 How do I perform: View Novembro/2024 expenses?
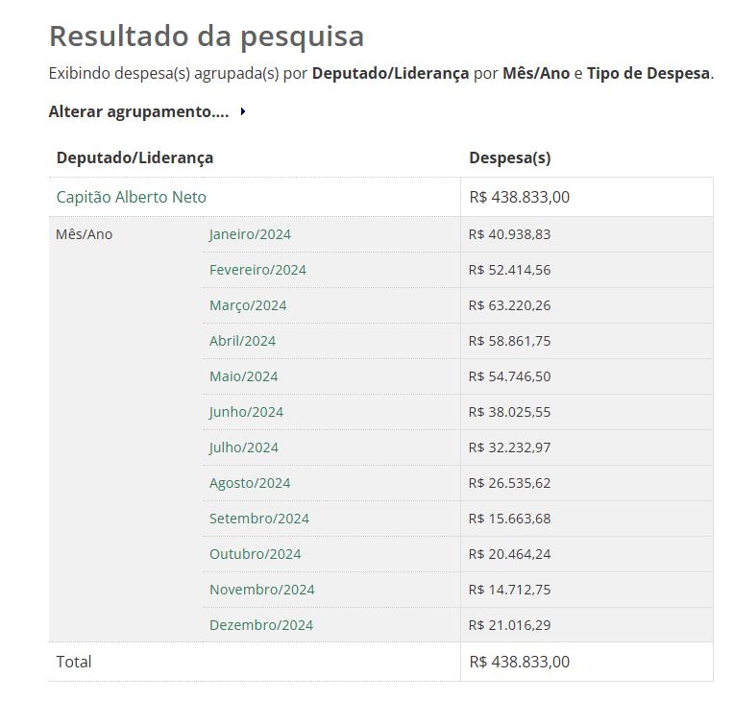point(261,590)
